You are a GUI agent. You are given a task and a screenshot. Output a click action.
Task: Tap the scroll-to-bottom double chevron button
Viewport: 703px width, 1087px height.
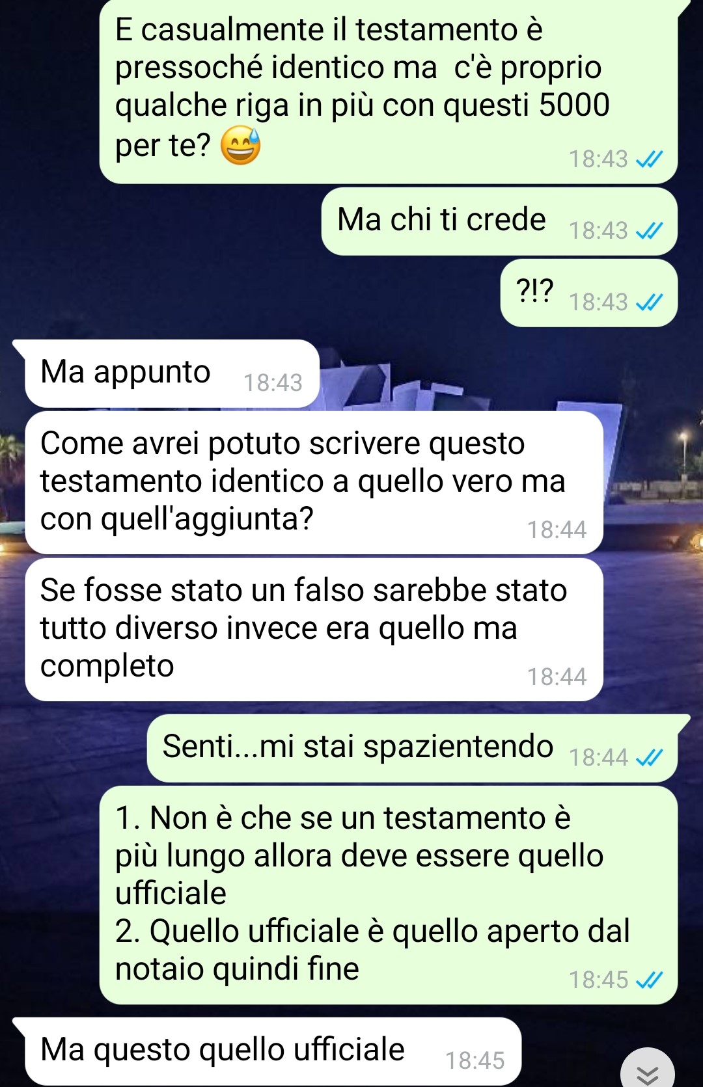point(647,1069)
